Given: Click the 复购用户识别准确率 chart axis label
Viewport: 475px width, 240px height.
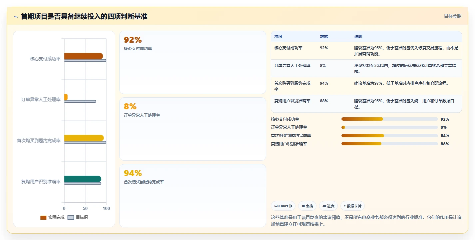Looking at the screenshot, I should (41, 182).
